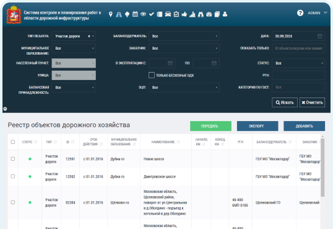Check the row with ID 82384

pyautogui.click(x=13, y=202)
